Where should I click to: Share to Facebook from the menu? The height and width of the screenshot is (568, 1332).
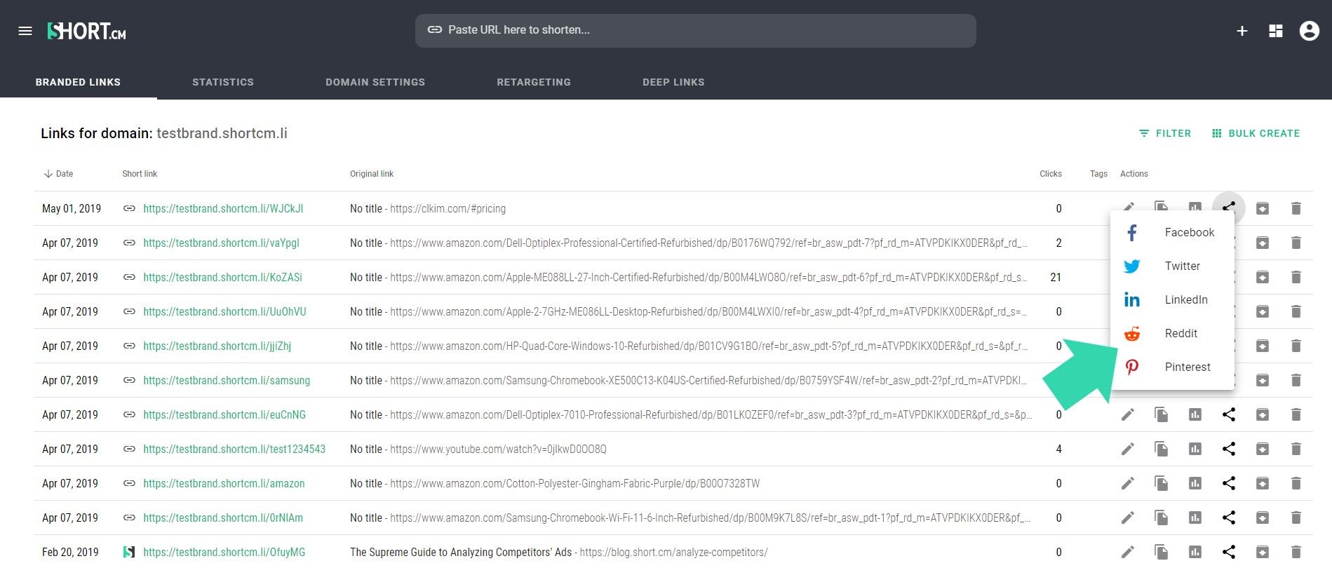click(x=1172, y=232)
